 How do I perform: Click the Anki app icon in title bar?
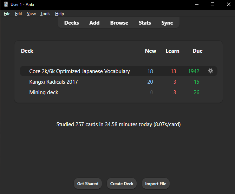click(x=6, y=4)
